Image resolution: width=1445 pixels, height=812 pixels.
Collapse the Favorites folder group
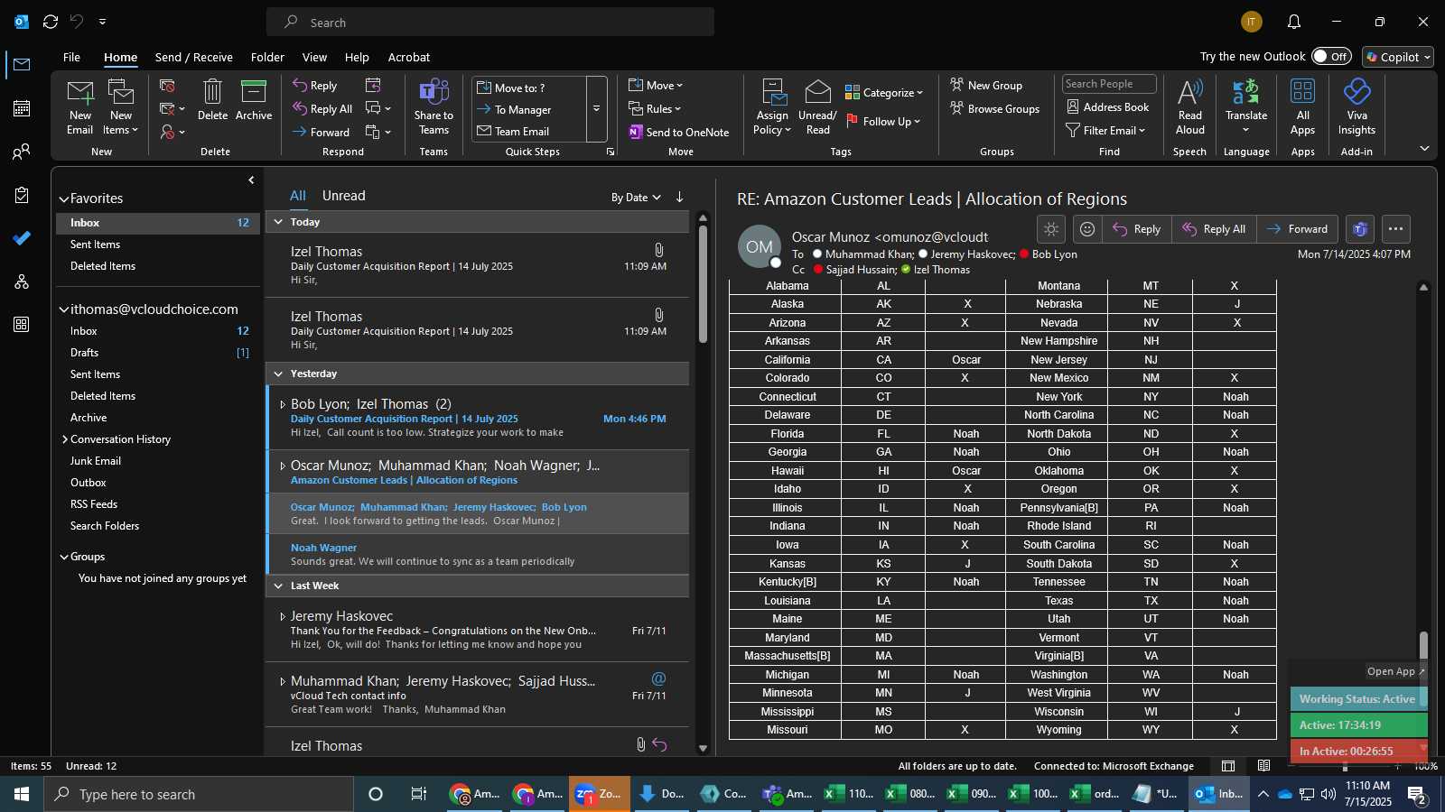pyautogui.click(x=64, y=198)
